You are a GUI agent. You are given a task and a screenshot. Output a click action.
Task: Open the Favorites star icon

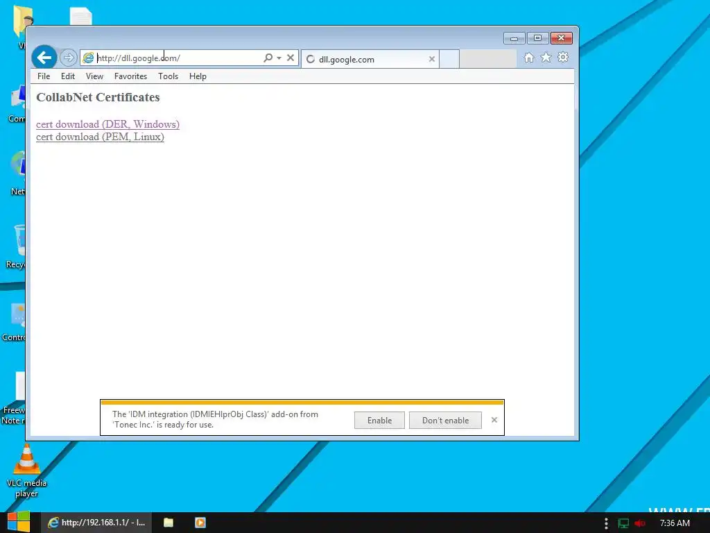[x=546, y=58]
